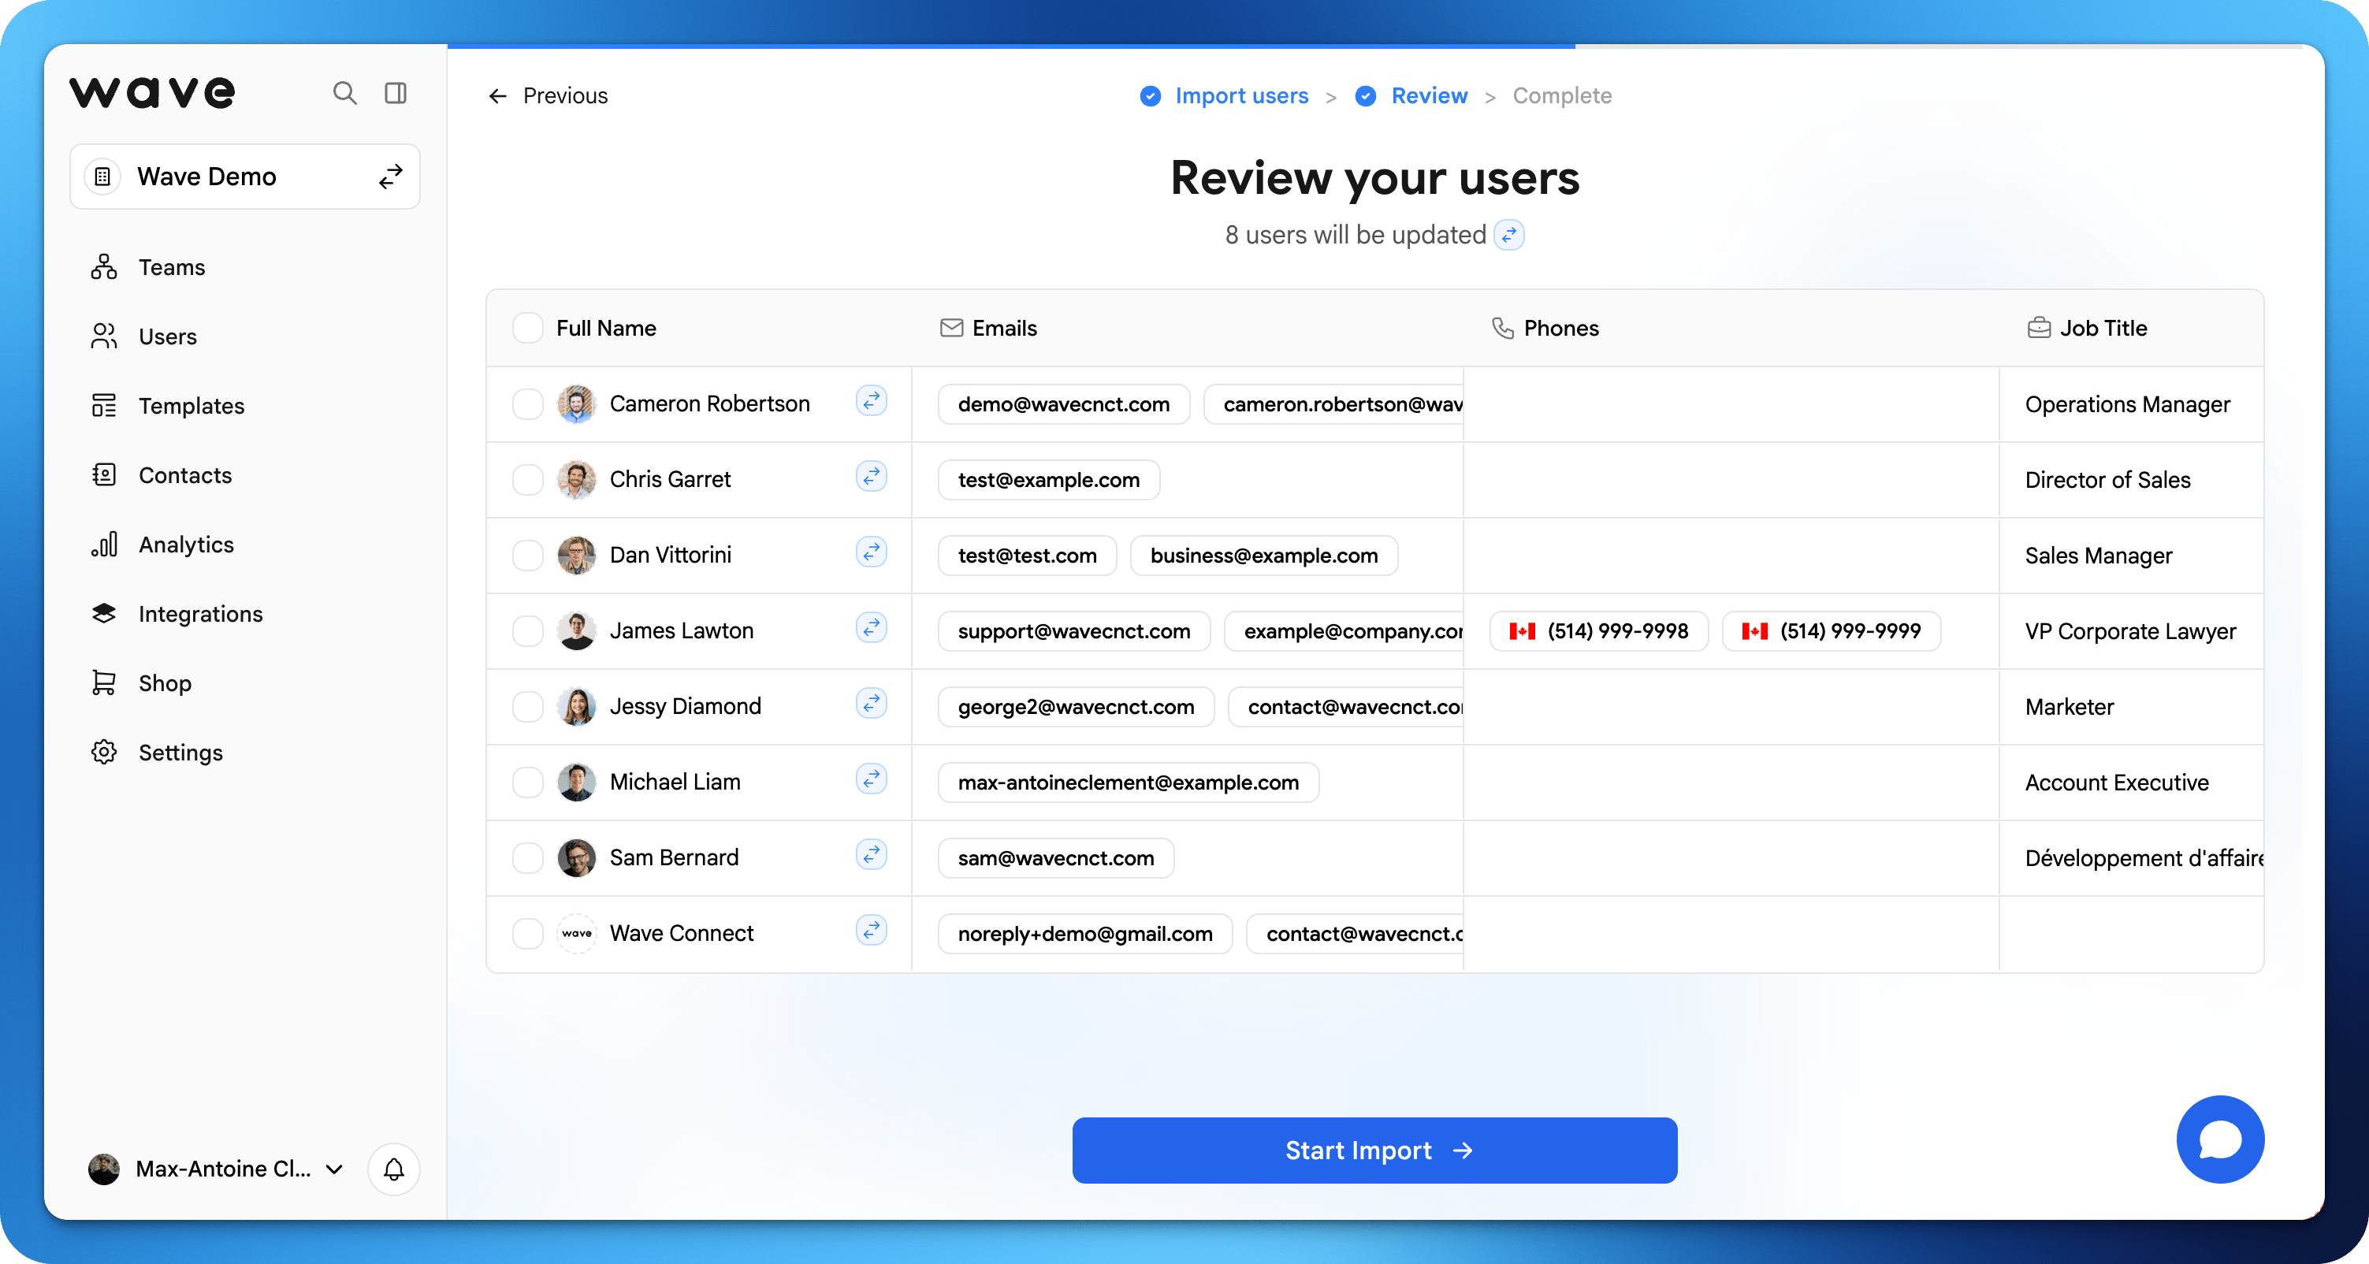Click Job Title column header
The width and height of the screenshot is (2369, 1264).
(x=2087, y=328)
